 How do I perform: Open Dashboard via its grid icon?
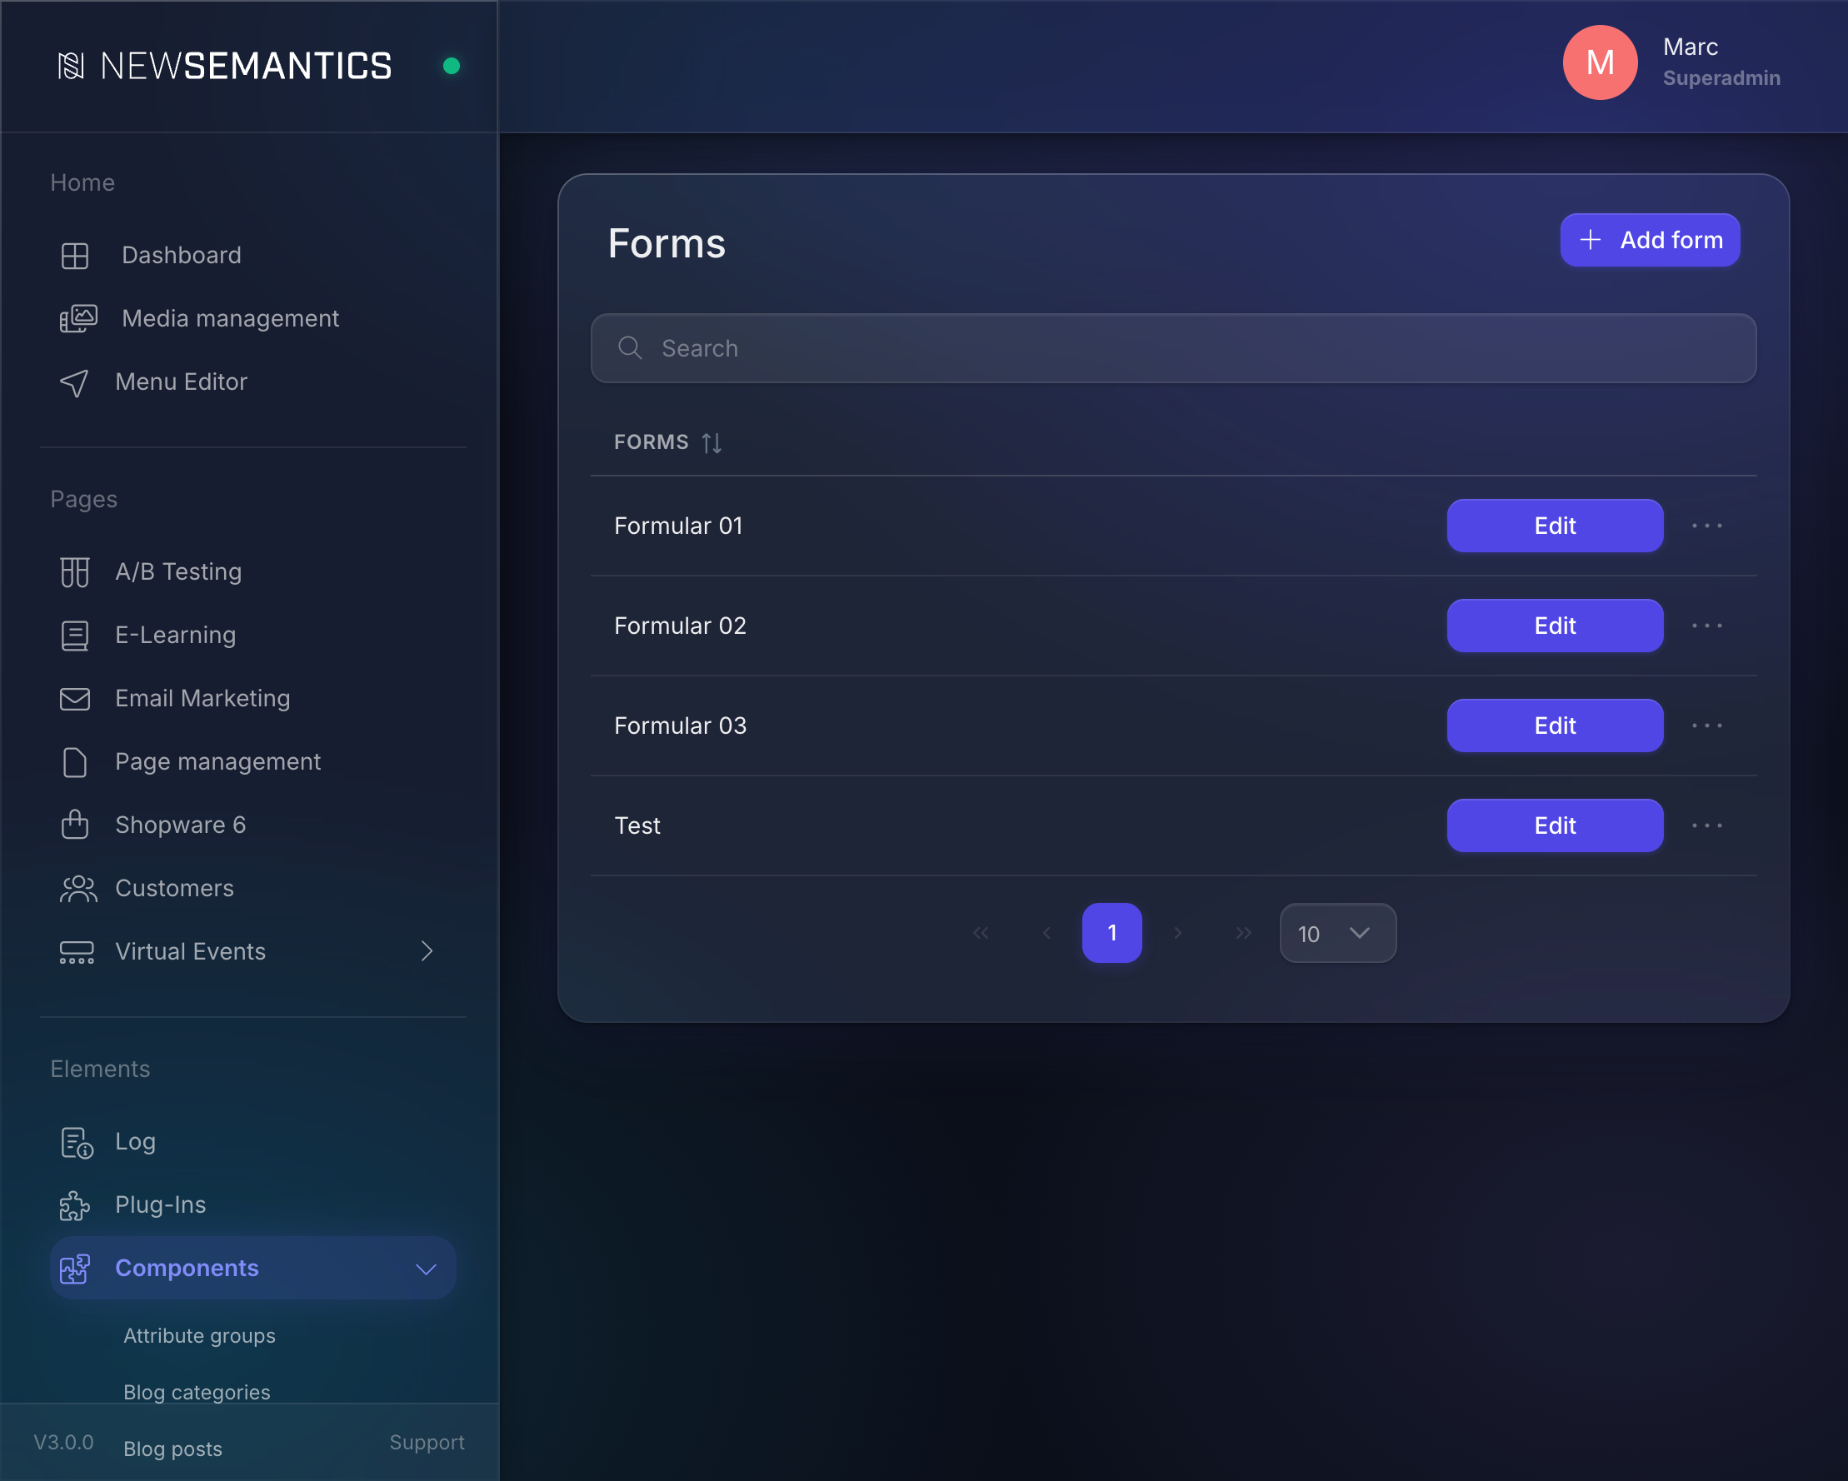point(75,256)
